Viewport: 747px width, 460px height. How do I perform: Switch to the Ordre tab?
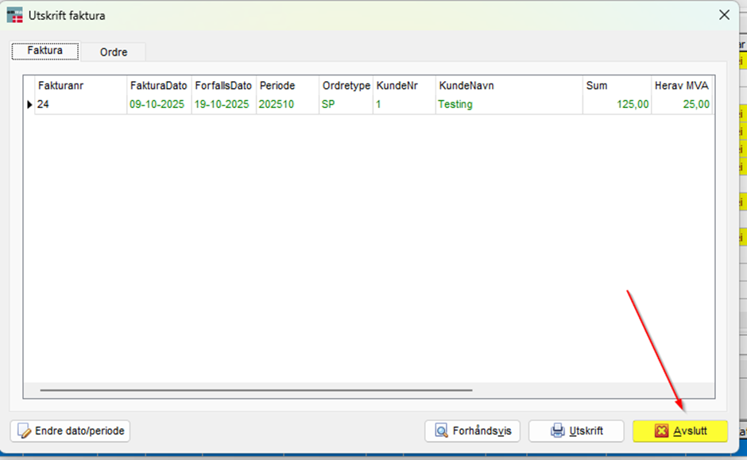click(x=113, y=52)
